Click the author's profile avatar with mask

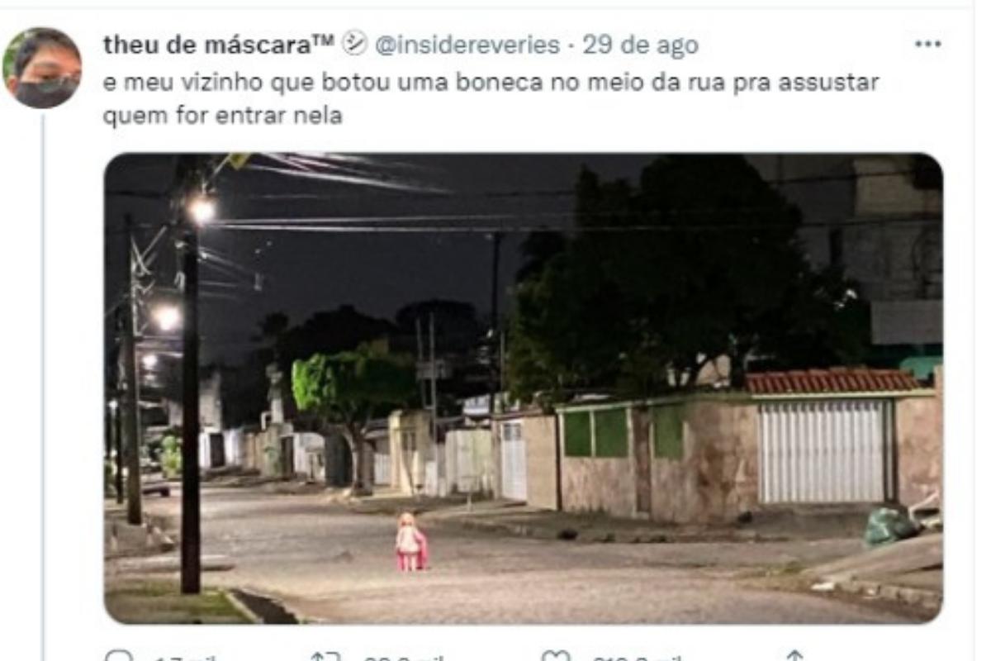coord(42,68)
